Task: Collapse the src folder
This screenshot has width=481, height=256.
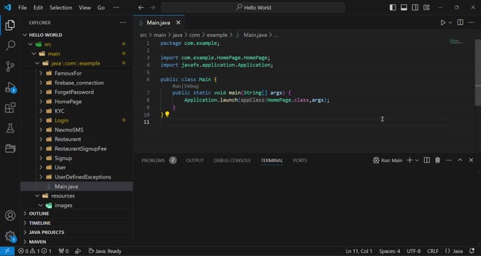Action: click(31, 45)
